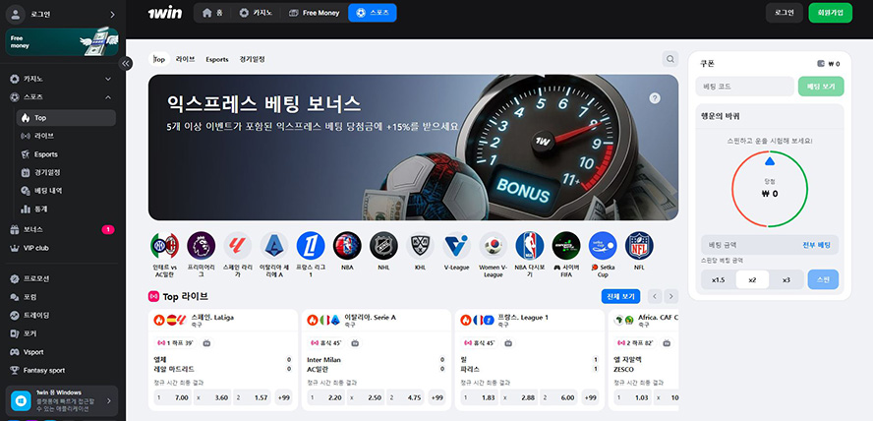Click the 베팅 금액 input field
Image resolution: width=873 pixels, height=421 pixels.
[x=750, y=245]
